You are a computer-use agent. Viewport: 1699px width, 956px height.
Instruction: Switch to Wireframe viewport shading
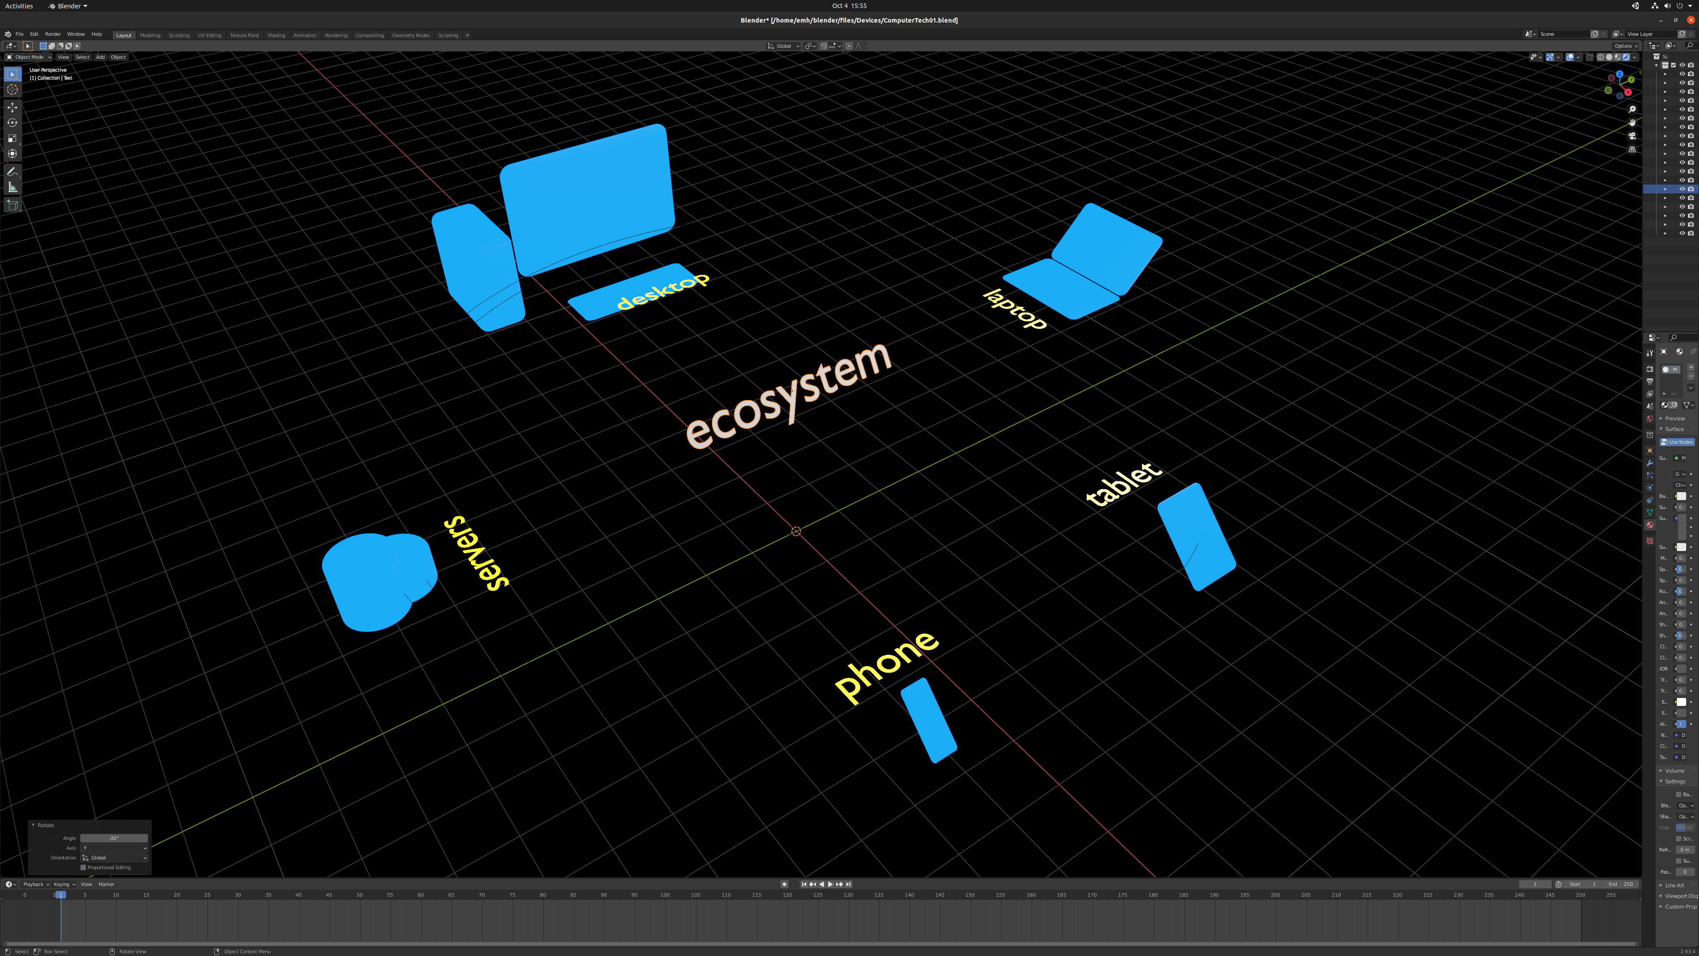1601,58
